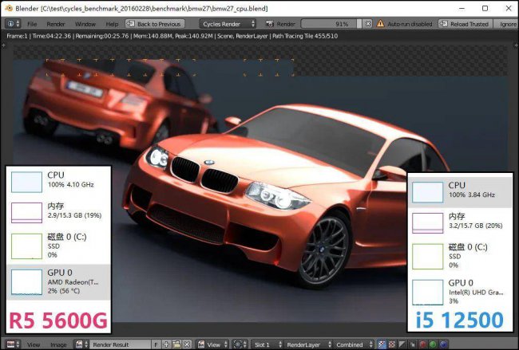Click the 91% render progress bar

tap(331, 24)
